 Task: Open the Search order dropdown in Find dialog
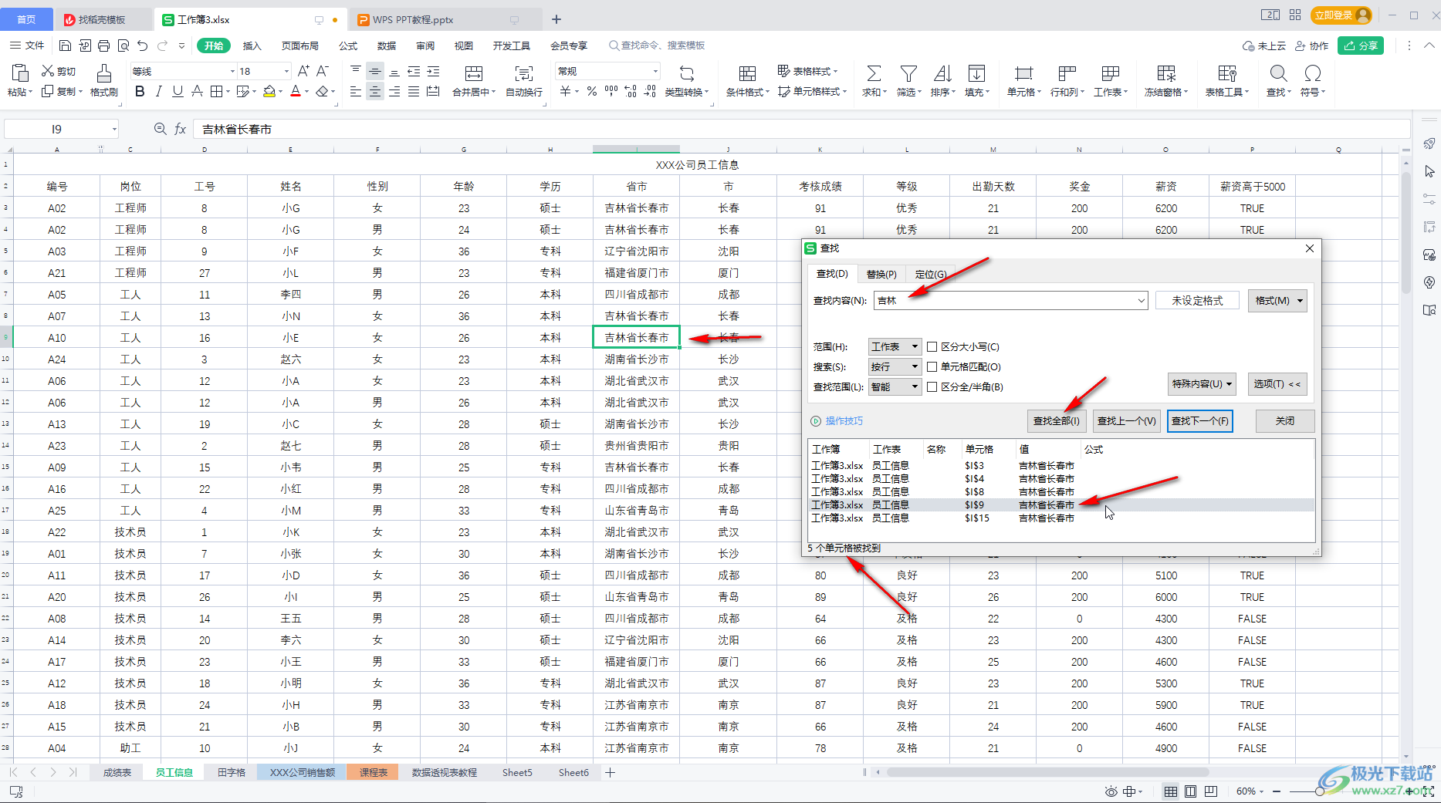coord(895,367)
